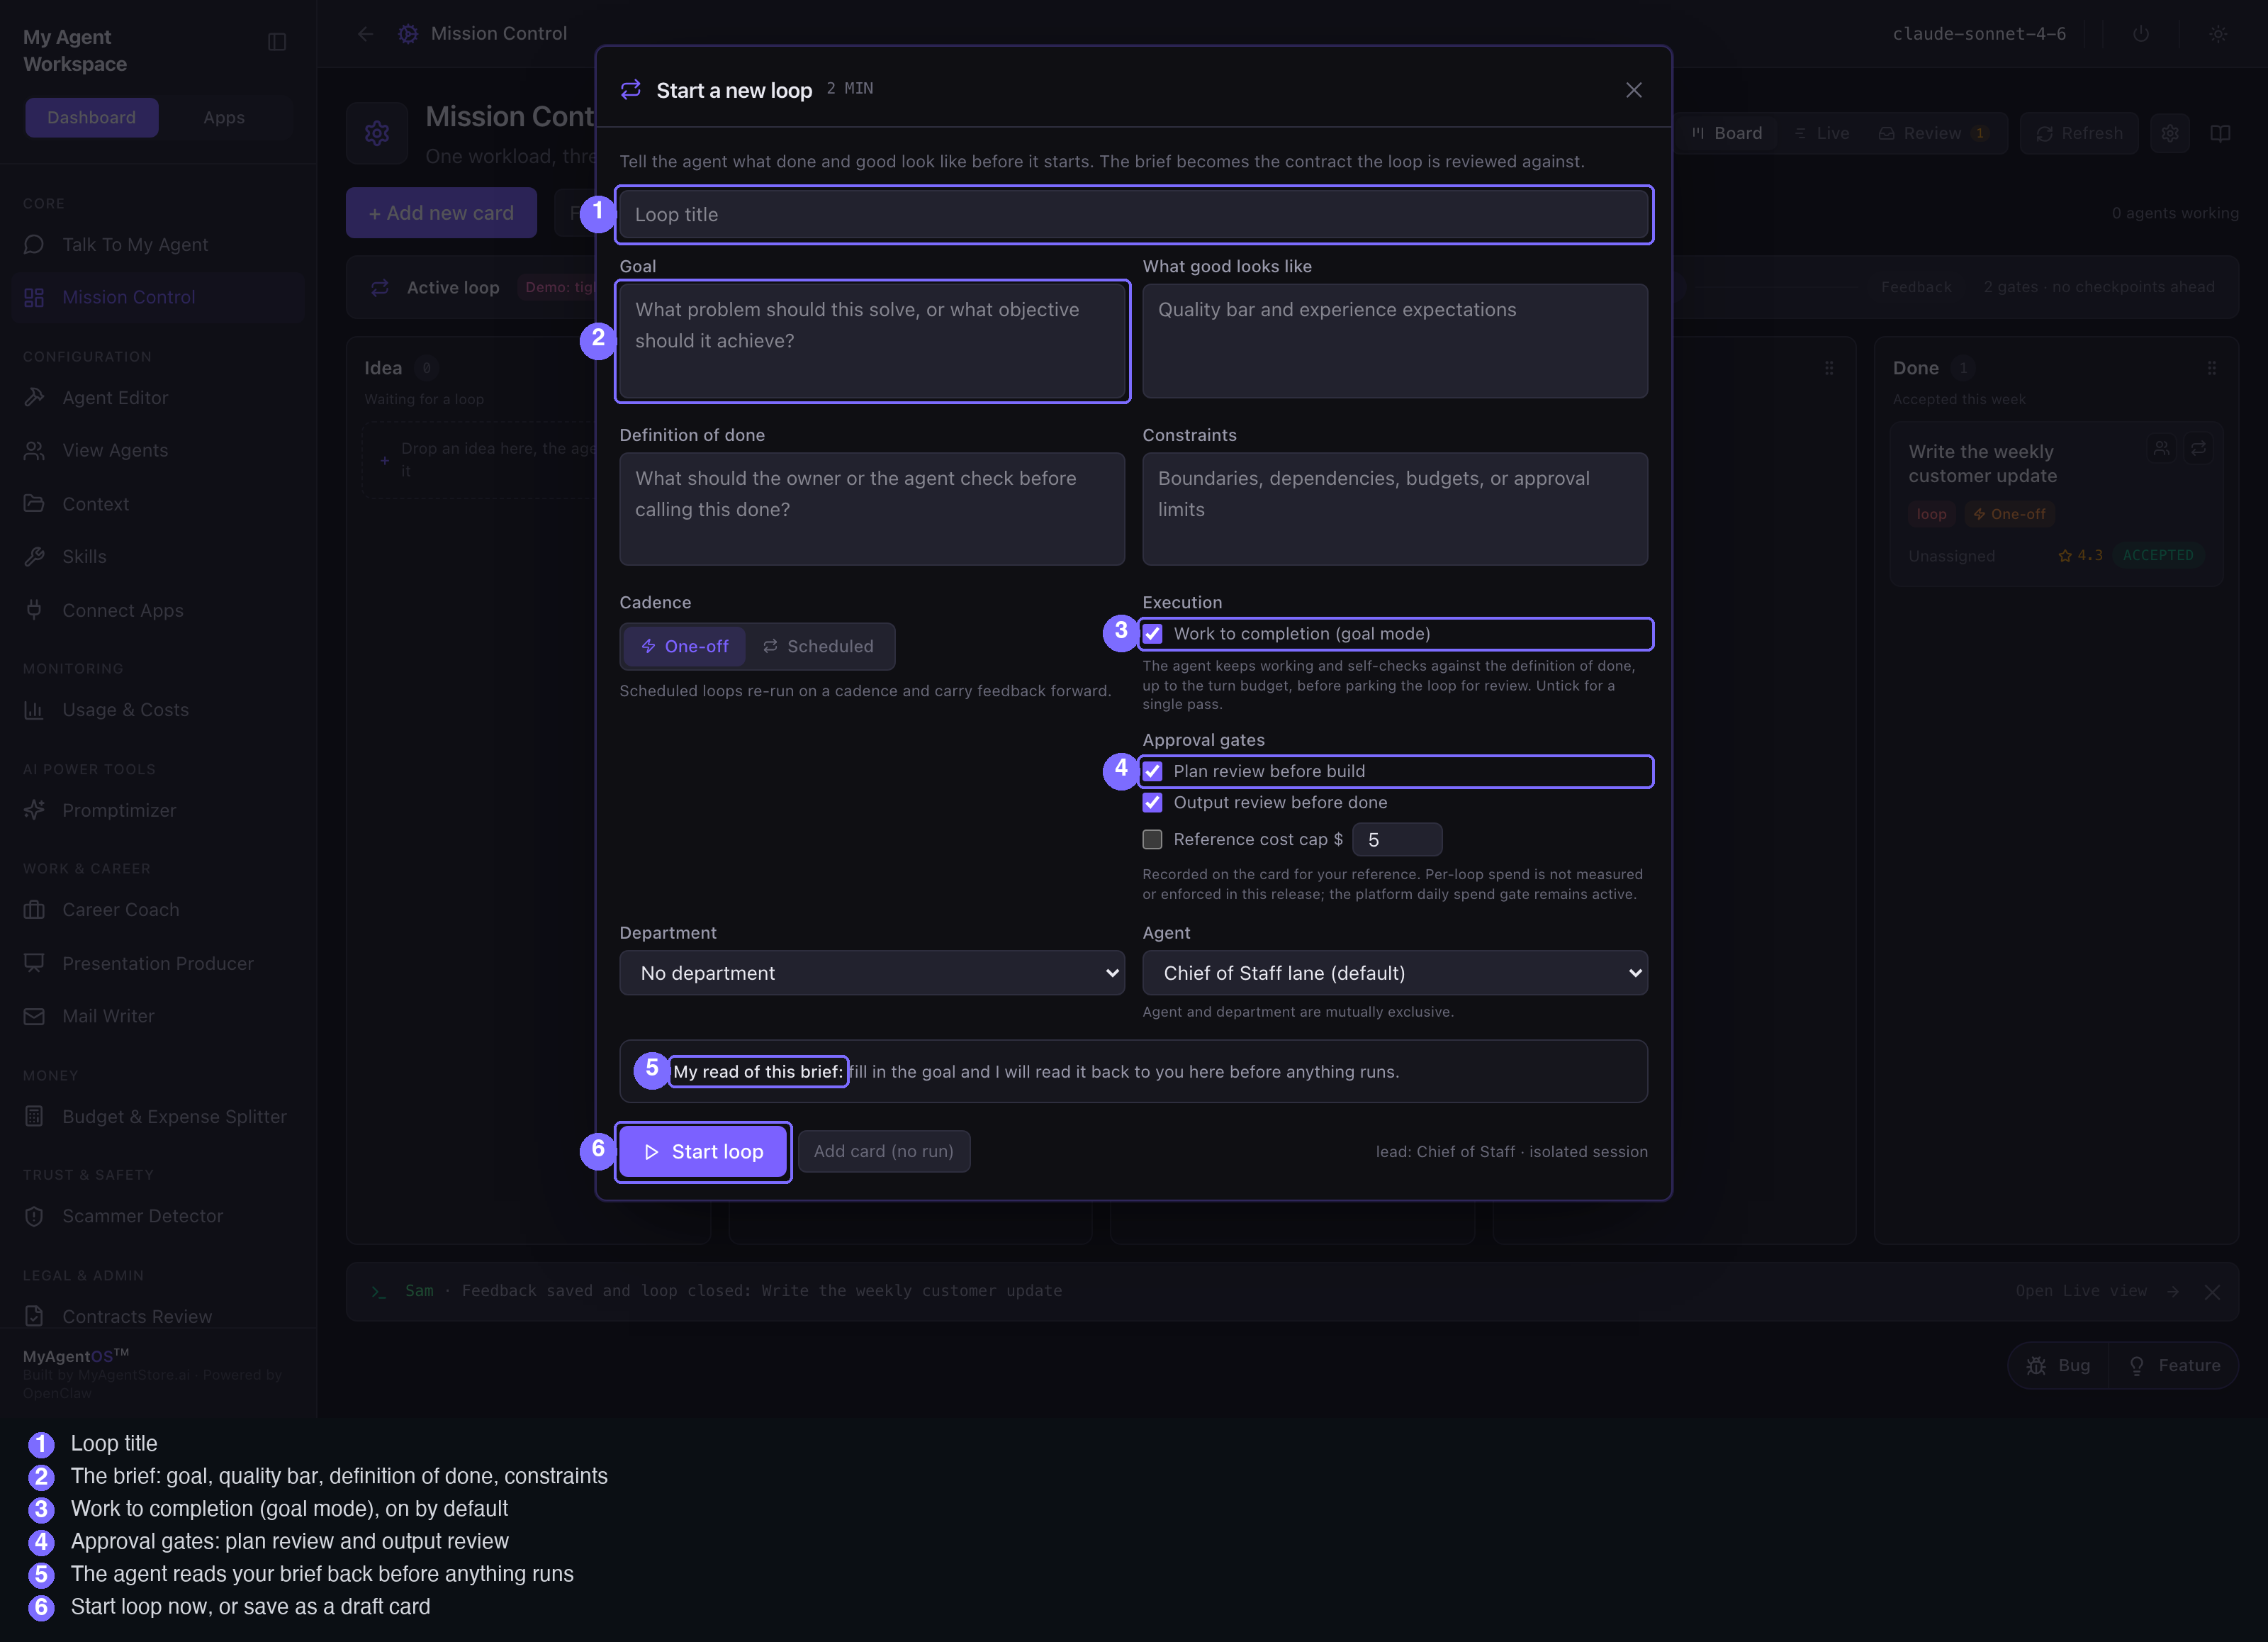Focus the Loop title field
The height and width of the screenshot is (1642, 2268).
(x=1133, y=214)
